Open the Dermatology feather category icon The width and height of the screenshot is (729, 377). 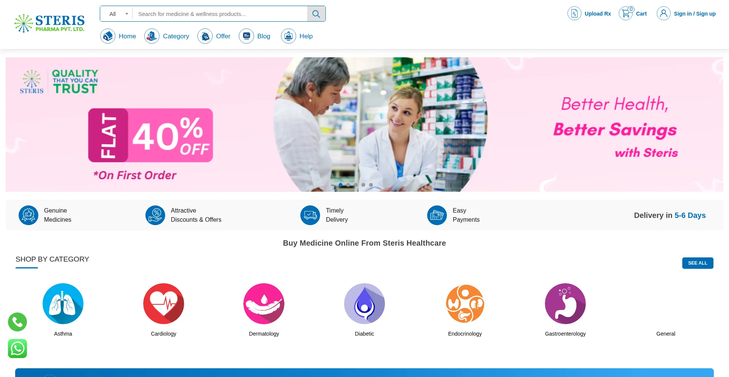(x=264, y=304)
